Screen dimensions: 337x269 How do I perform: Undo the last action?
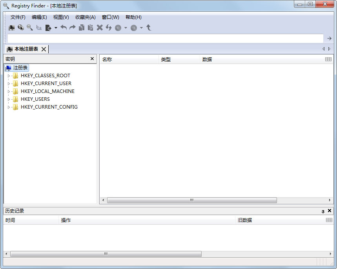[64, 28]
